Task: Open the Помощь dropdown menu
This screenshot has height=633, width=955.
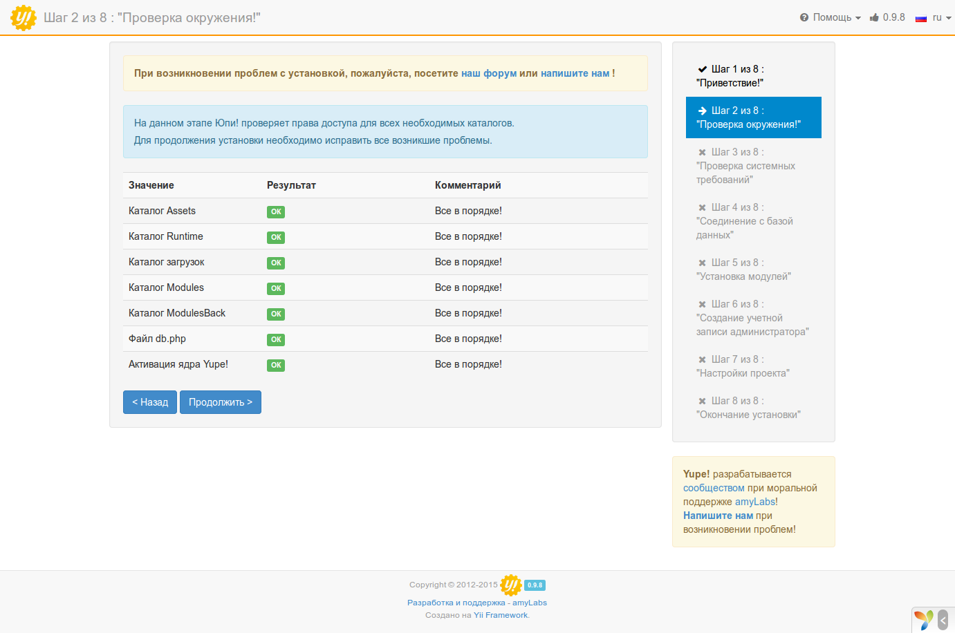Action: pyautogui.click(x=831, y=17)
